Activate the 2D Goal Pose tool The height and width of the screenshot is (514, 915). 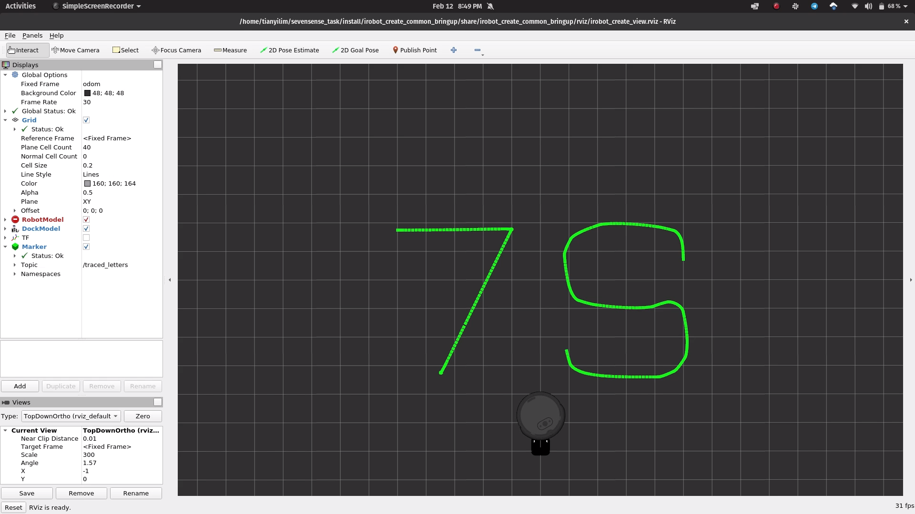point(356,50)
